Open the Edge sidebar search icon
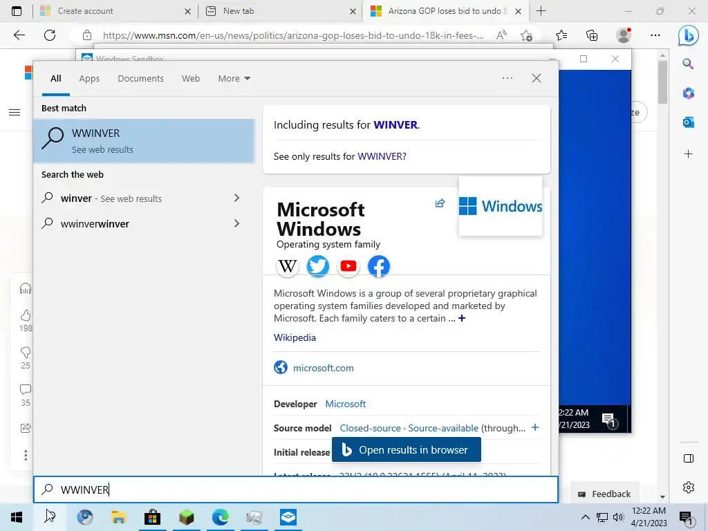The image size is (708, 531). [688, 64]
